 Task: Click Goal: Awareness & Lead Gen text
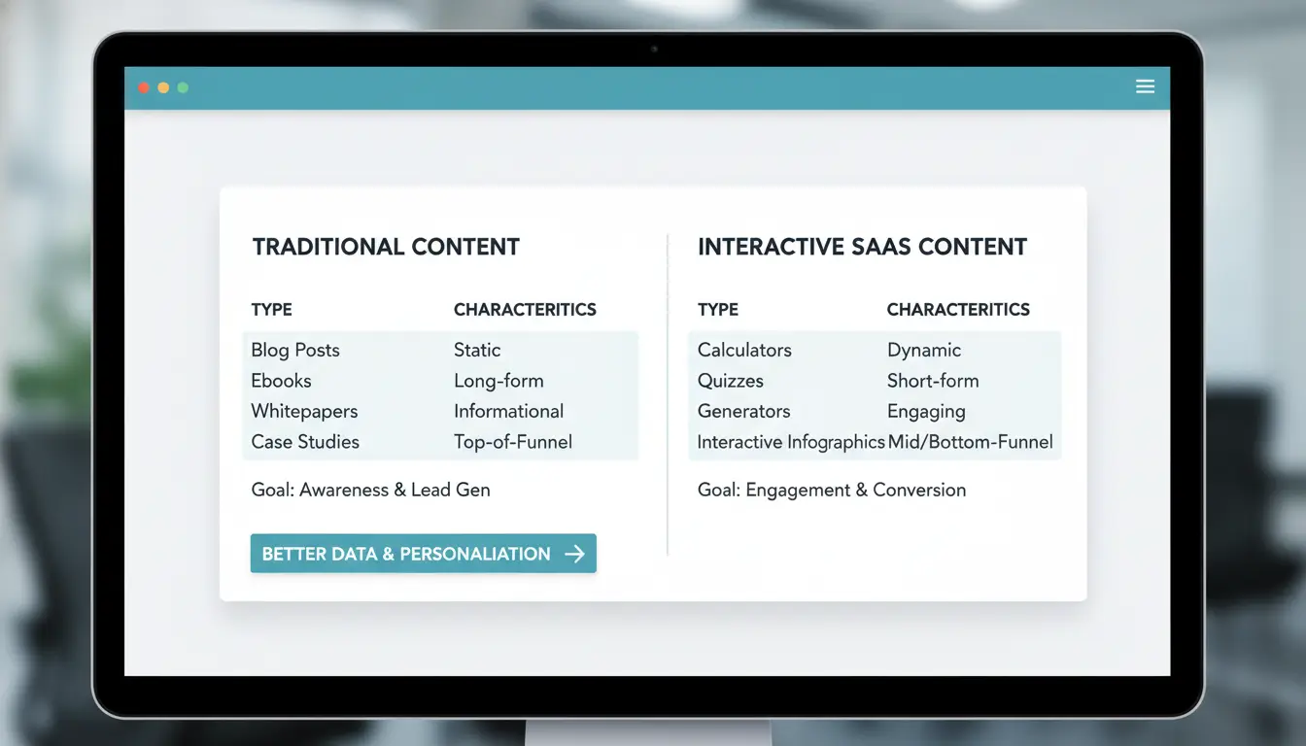370,490
